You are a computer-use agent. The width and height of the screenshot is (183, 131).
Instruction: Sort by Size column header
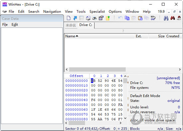pyautogui.click(x=157, y=36)
